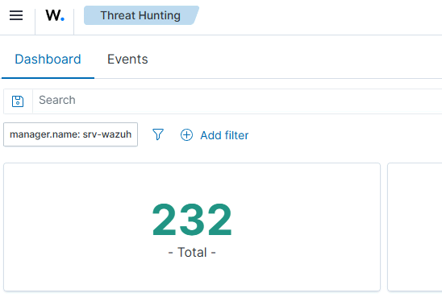Click the manager.name: srv-wazuh filter pill
Screen dimensions: 442x297
70,134
